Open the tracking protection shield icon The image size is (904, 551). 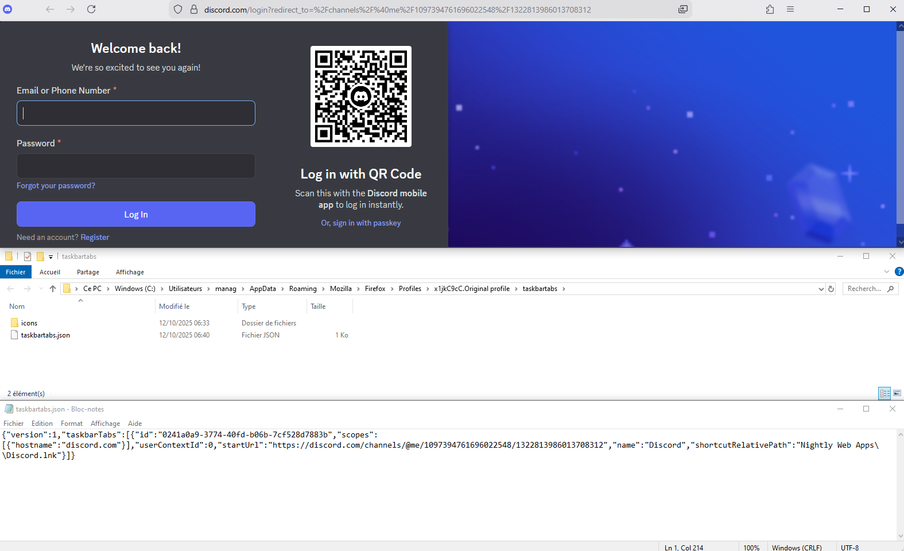click(x=178, y=9)
